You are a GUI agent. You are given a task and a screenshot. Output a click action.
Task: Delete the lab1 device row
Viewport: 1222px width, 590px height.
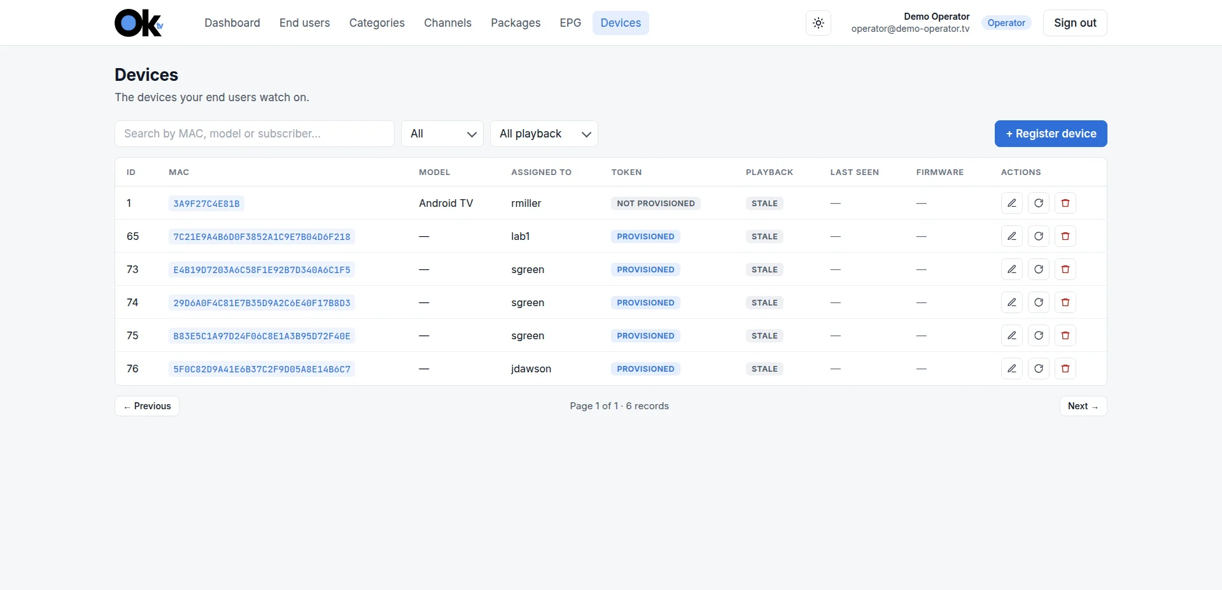coord(1065,236)
